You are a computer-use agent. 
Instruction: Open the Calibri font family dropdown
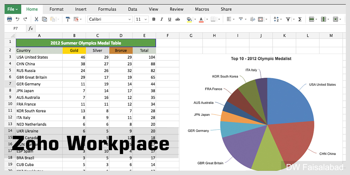110,19
